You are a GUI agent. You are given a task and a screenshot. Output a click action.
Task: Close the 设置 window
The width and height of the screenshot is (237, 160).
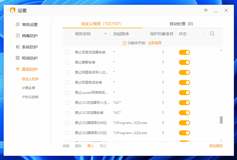click(x=226, y=10)
